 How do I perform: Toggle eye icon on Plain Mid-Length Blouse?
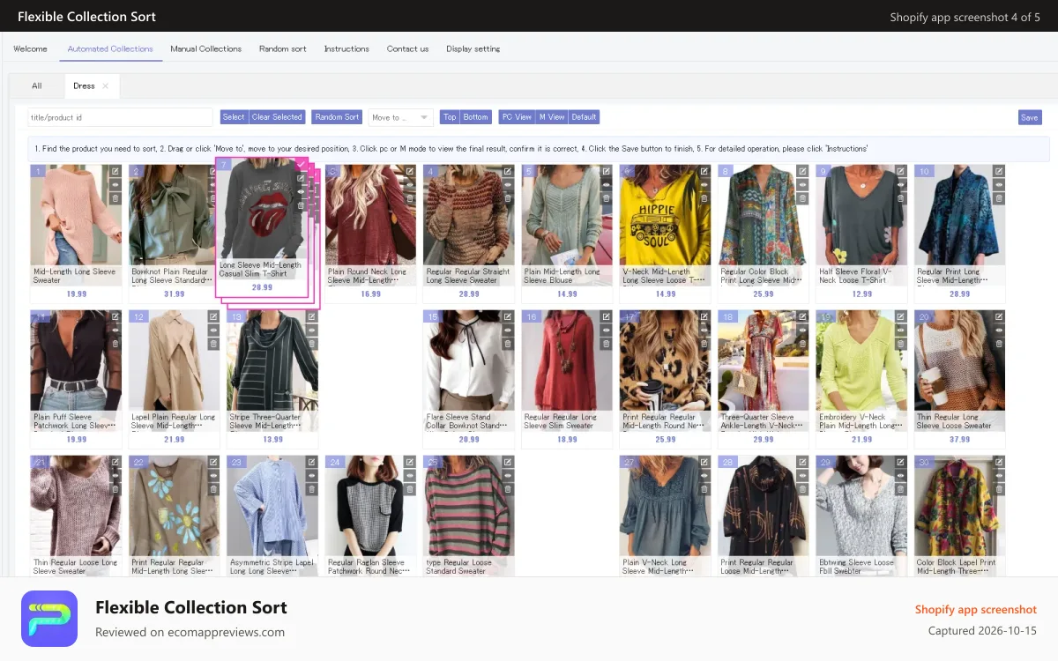tap(607, 185)
